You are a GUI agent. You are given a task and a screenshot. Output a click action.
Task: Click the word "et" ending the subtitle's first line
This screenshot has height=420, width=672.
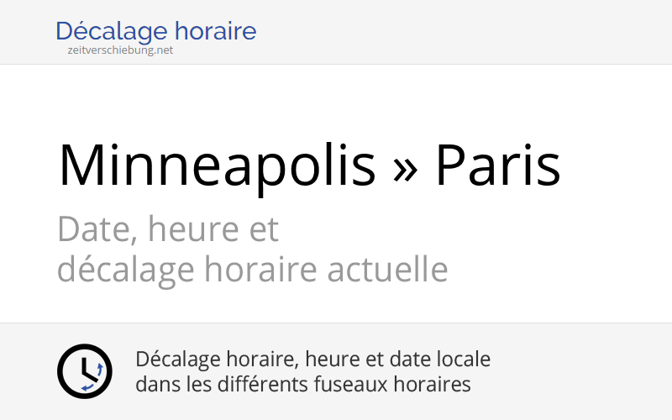coord(264,228)
